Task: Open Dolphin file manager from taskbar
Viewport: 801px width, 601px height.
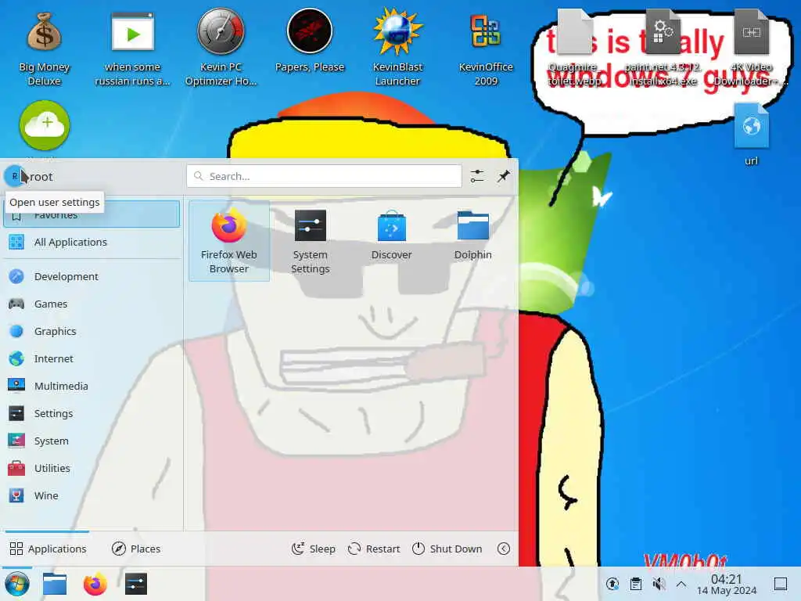Action: 55,584
